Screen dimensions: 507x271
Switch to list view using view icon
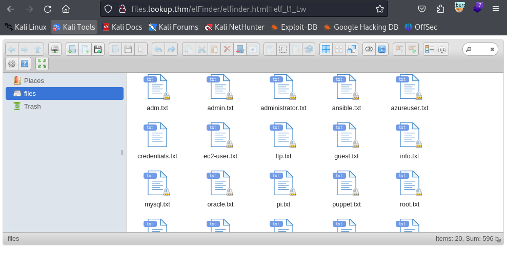pos(430,49)
